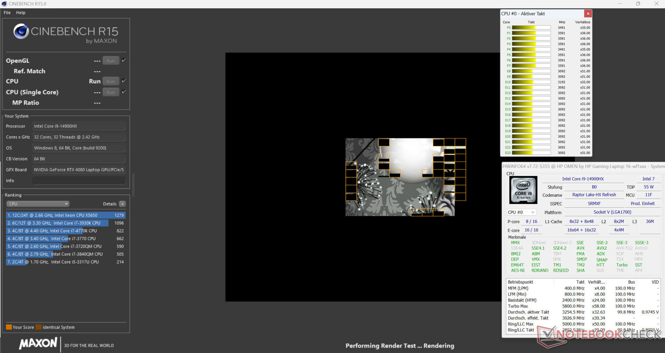Viewport: 665px width, 353px height.
Task: Click the 'SRMXF' SSPEC value
Action: coord(594,204)
